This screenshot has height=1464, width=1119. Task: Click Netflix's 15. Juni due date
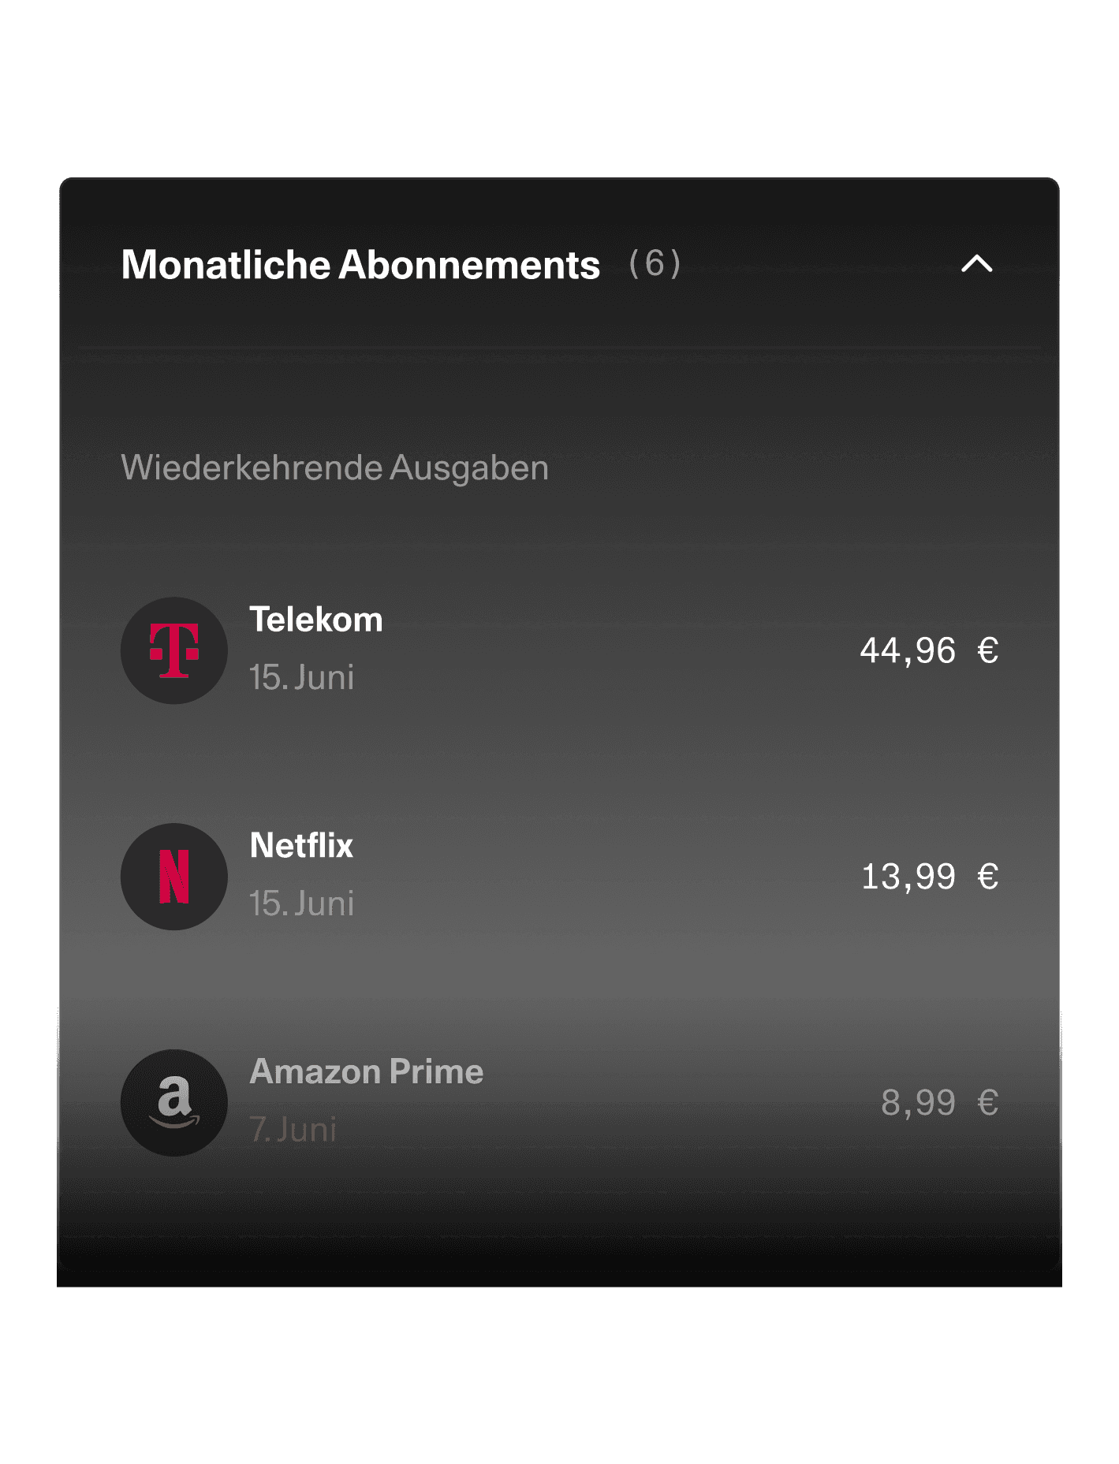[x=302, y=904]
